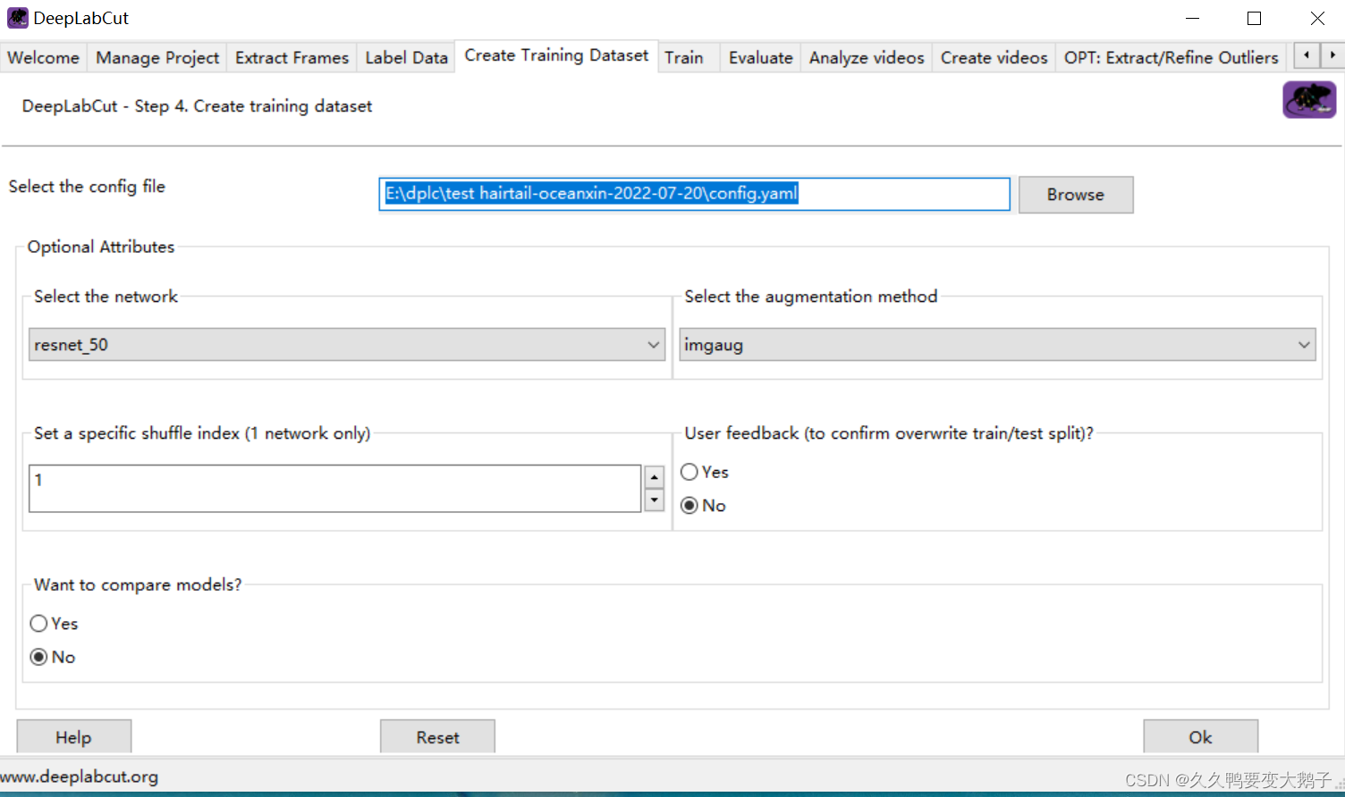Maximize the DeepLabCut window
The height and width of the screenshot is (797, 1345).
pos(1254,18)
